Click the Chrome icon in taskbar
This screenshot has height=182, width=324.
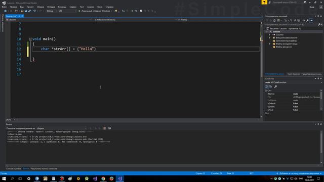coord(103,178)
